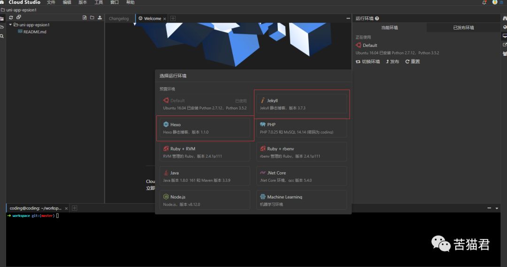The width and height of the screenshot is (507, 267).
Task: Open the 编辑 menu
Action: pyautogui.click(x=67, y=2)
